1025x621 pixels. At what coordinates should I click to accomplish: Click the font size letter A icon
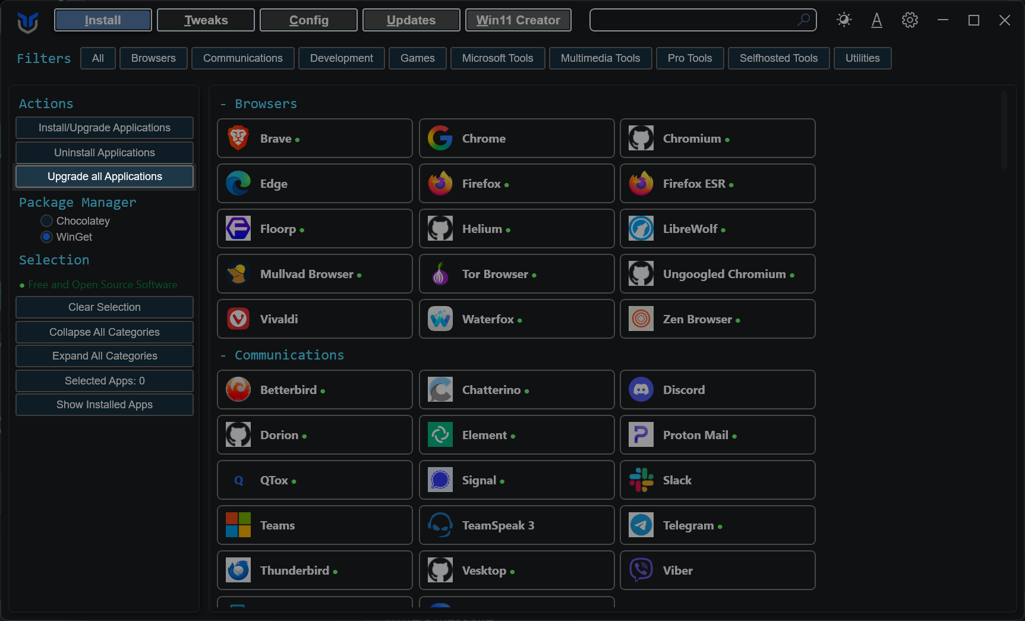click(876, 20)
